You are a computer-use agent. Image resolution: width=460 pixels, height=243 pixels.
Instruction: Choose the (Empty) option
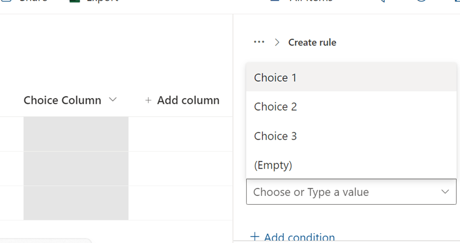[x=351, y=165]
